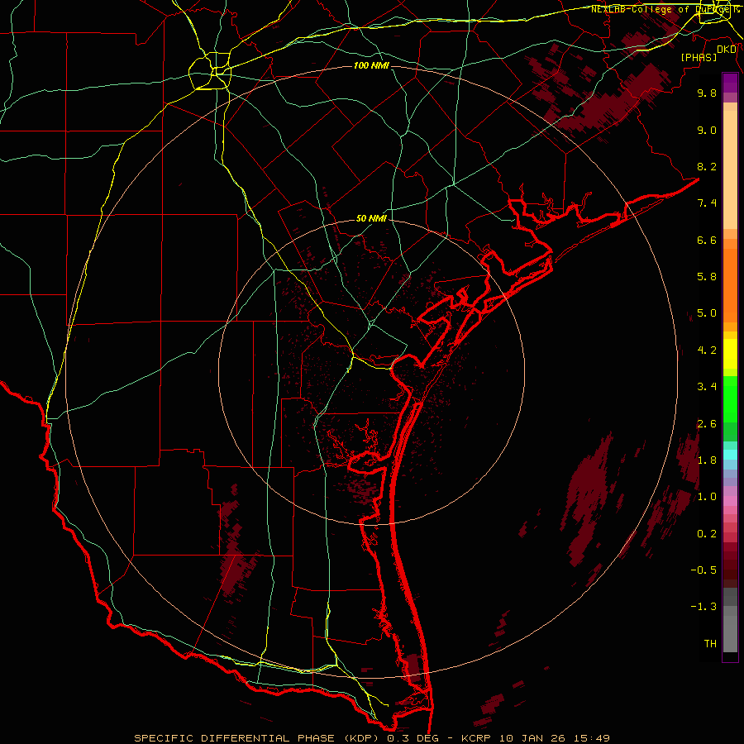The image size is (744, 744).
Task: Pick the cyan segment of the color scale
Action: [730, 455]
